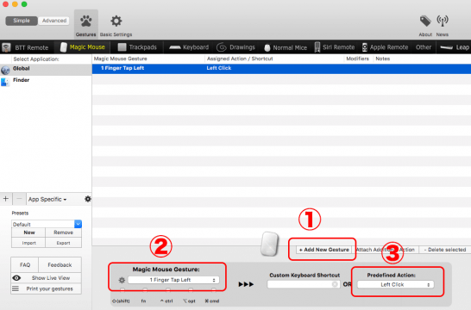The width and height of the screenshot is (471, 310).
Task: Select the Magic Mouse tab
Action: point(83,47)
